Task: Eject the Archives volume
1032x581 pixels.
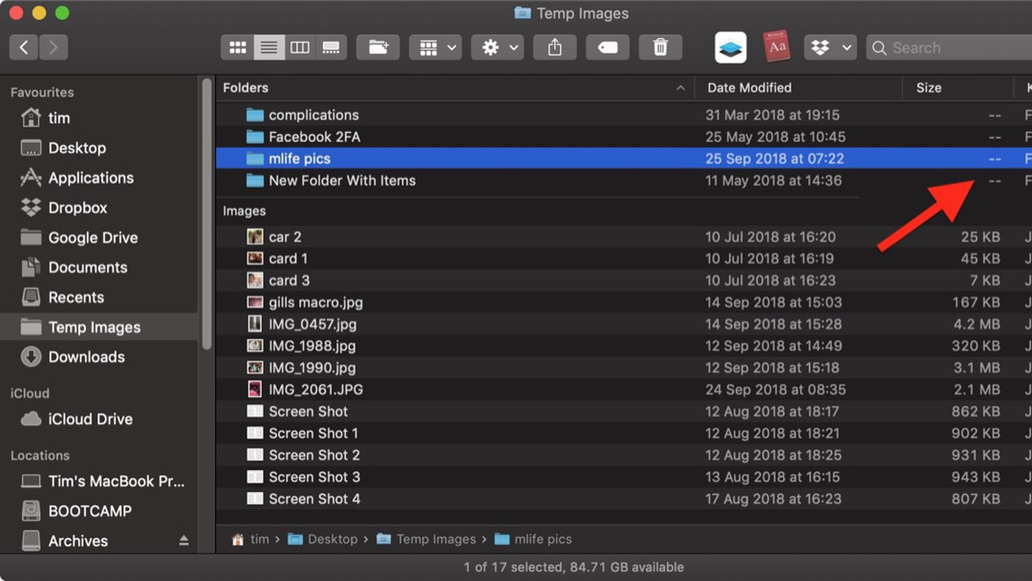Action: coord(184,540)
